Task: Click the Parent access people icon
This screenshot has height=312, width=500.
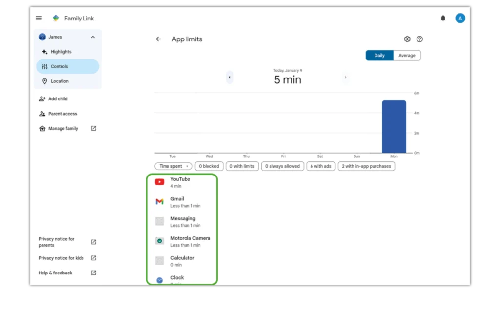Action: click(42, 114)
